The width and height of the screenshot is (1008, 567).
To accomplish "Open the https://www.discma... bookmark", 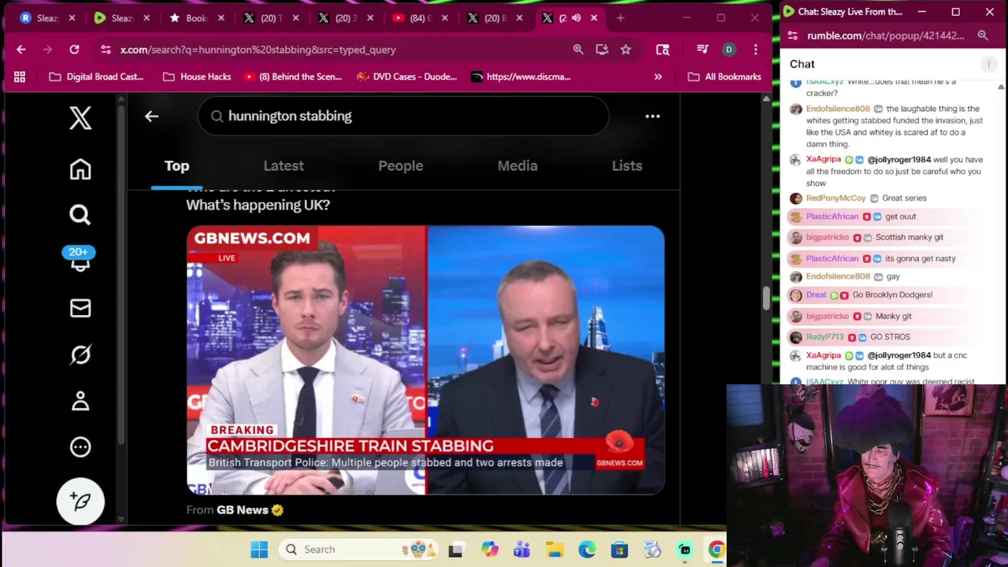I will (521, 76).
